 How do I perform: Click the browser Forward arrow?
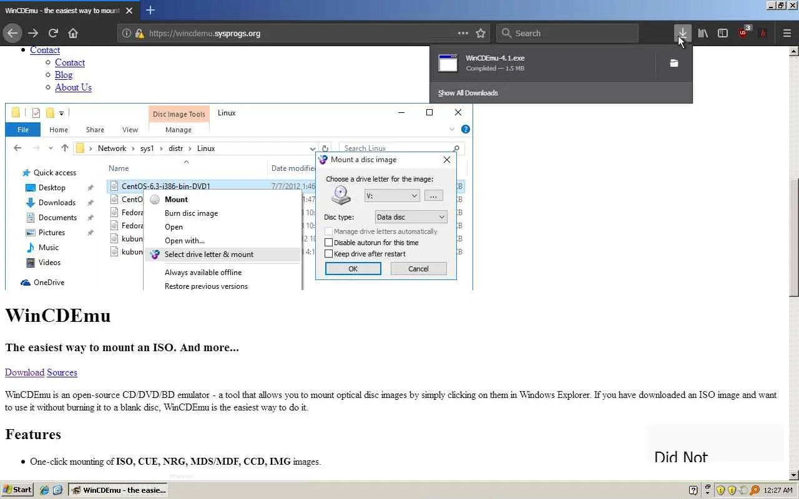33,33
